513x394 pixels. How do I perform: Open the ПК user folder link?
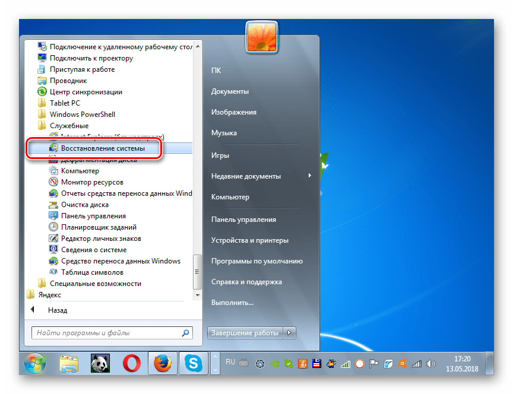click(216, 70)
